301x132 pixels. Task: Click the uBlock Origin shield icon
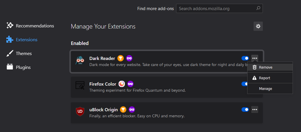pyautogui.click(x=80, y=112)
